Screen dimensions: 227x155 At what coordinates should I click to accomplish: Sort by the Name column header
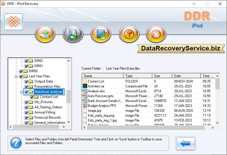[103, 76]
